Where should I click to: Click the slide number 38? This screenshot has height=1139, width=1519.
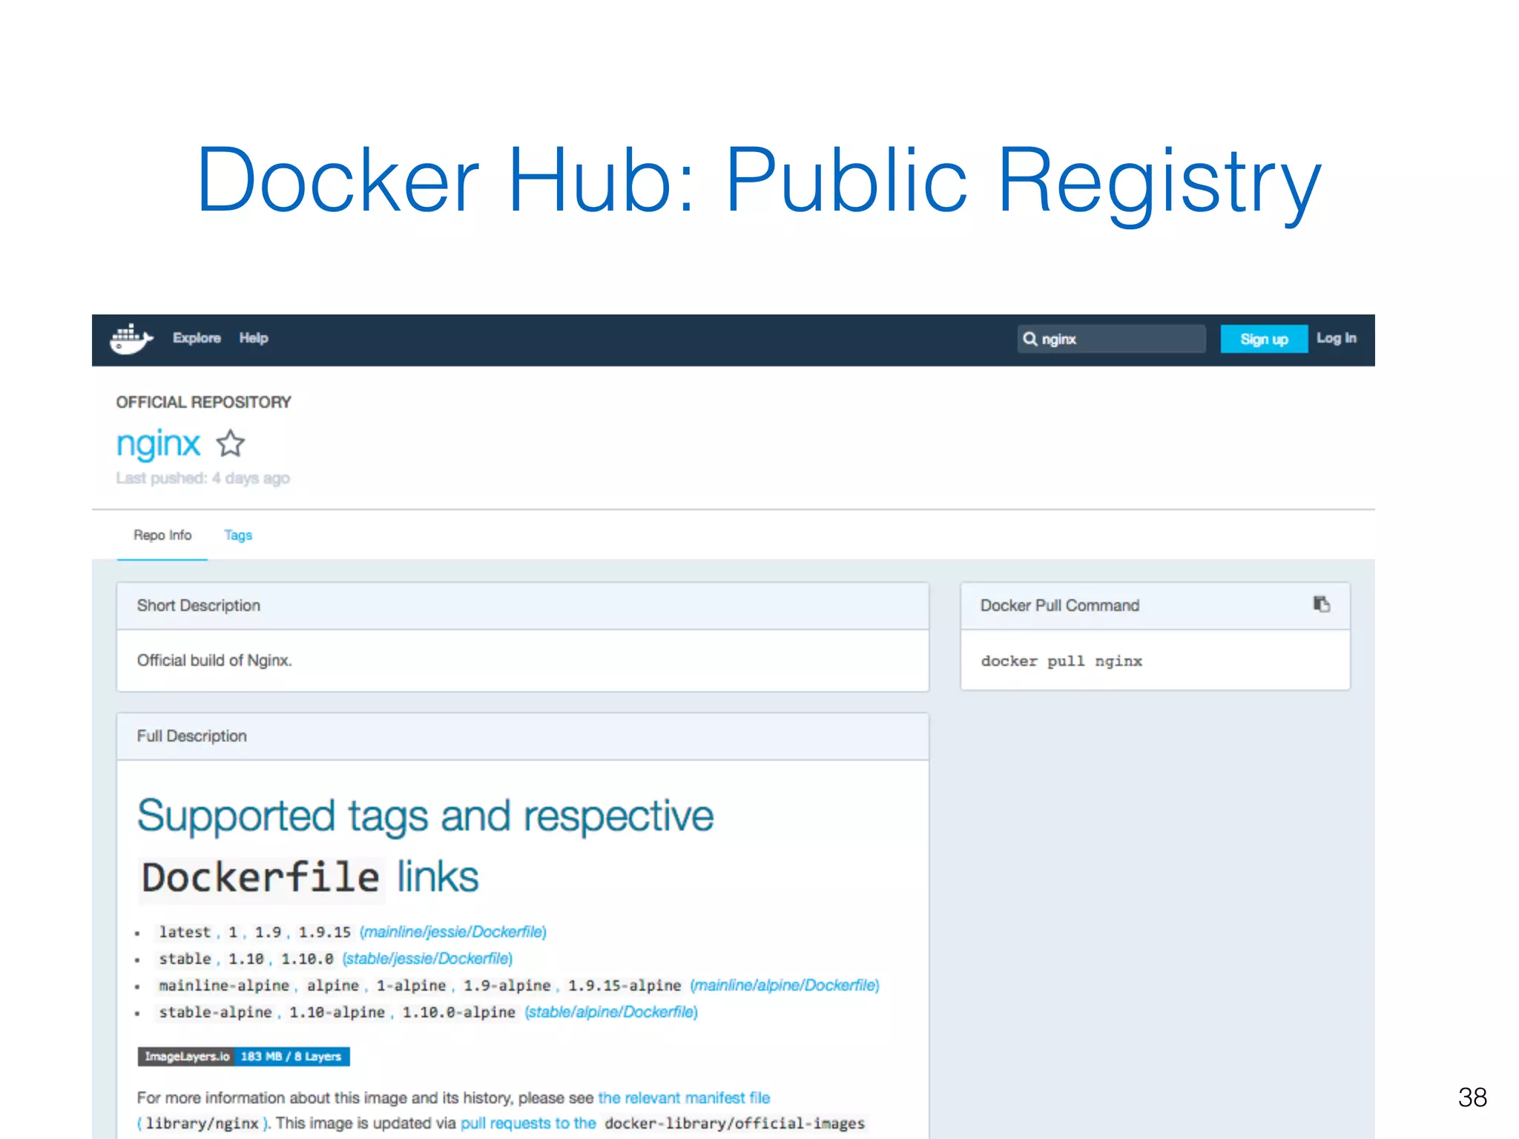point(1472,1097)
